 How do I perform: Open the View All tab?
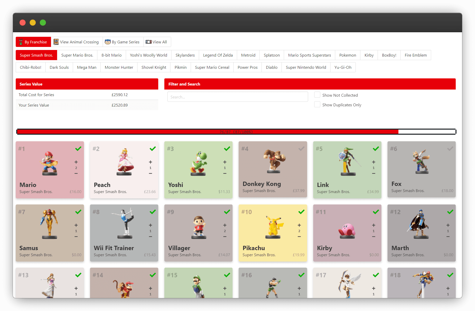tap(157, 42)
